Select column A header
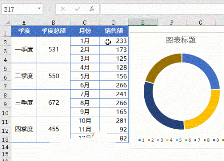224x161 pixels. point(24,22)
